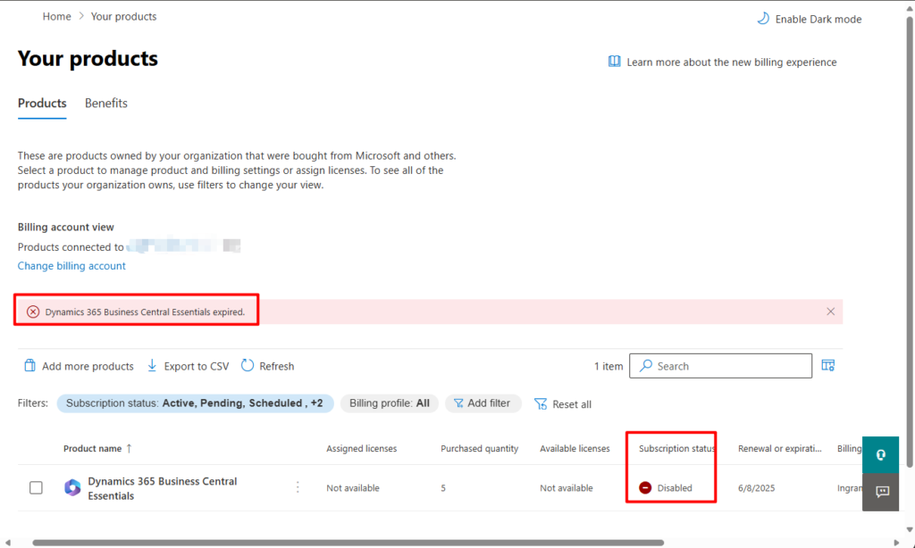Click the Export to CSV download icon
This screenshot has width=915, height=548.
coord(153,366)
